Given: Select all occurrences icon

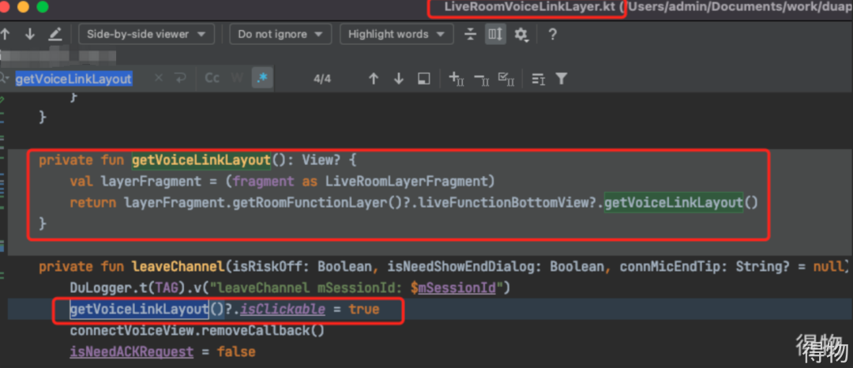Looking at the screenshot, I should point(506,78).
